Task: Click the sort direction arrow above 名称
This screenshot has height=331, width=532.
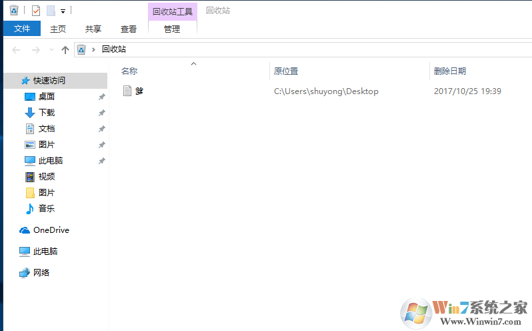Action: (194, 63)
